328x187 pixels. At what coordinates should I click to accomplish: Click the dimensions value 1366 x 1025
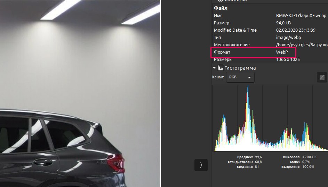coord(288,60)
